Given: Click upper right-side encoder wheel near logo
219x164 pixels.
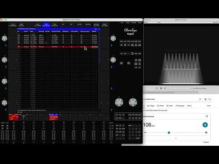Looking at the screenshot, I should pos(113,38).
